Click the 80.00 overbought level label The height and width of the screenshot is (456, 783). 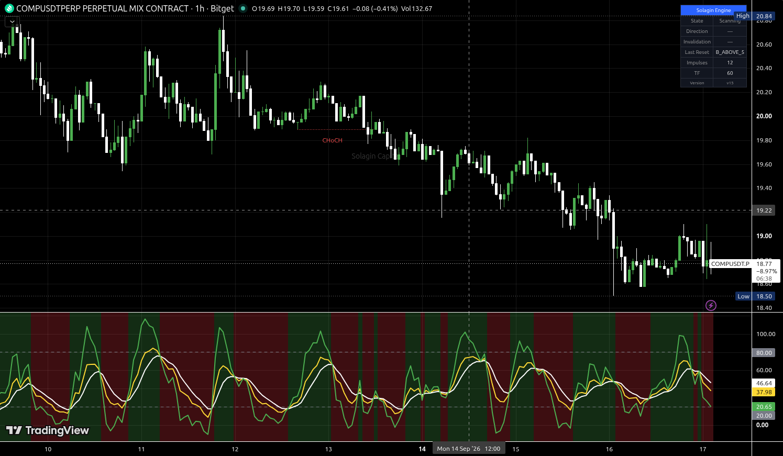tap(764, 353)
